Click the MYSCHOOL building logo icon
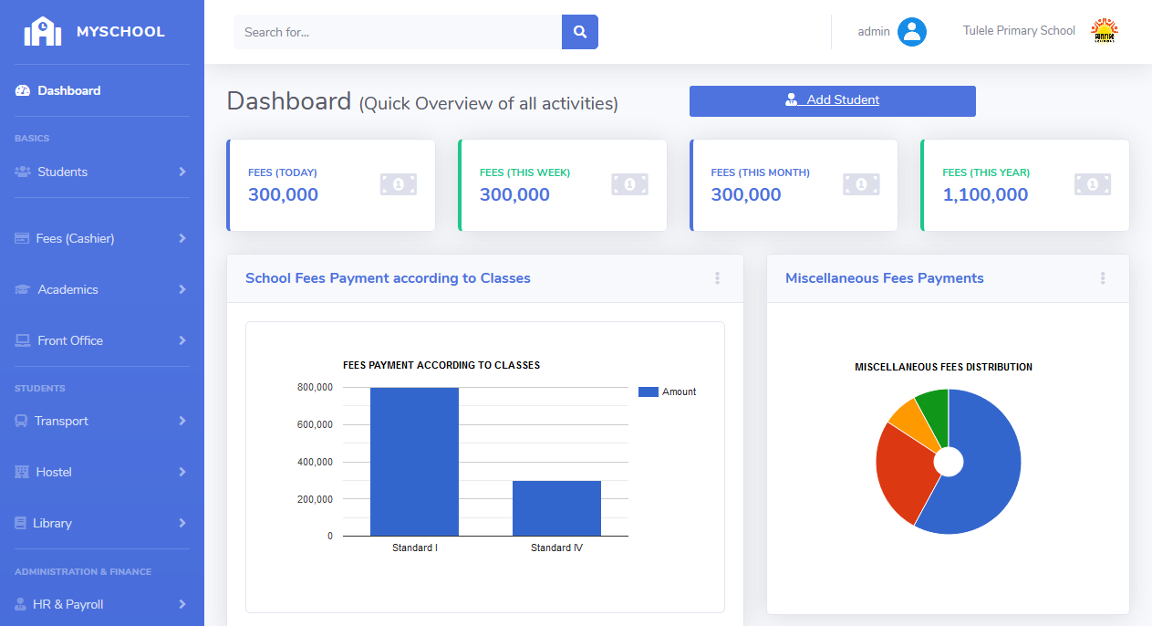 pyautogui.click(x=43, y=31)
